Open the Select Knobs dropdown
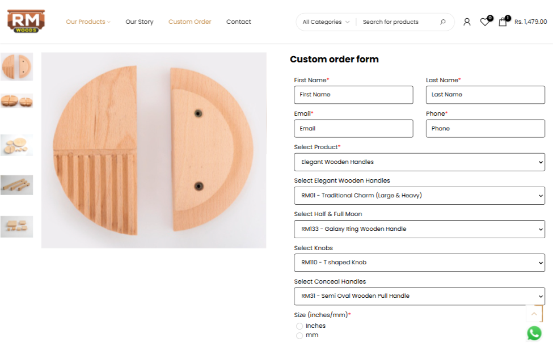The width and height of the screenshot is (553, 346). (x=419, y=263)
